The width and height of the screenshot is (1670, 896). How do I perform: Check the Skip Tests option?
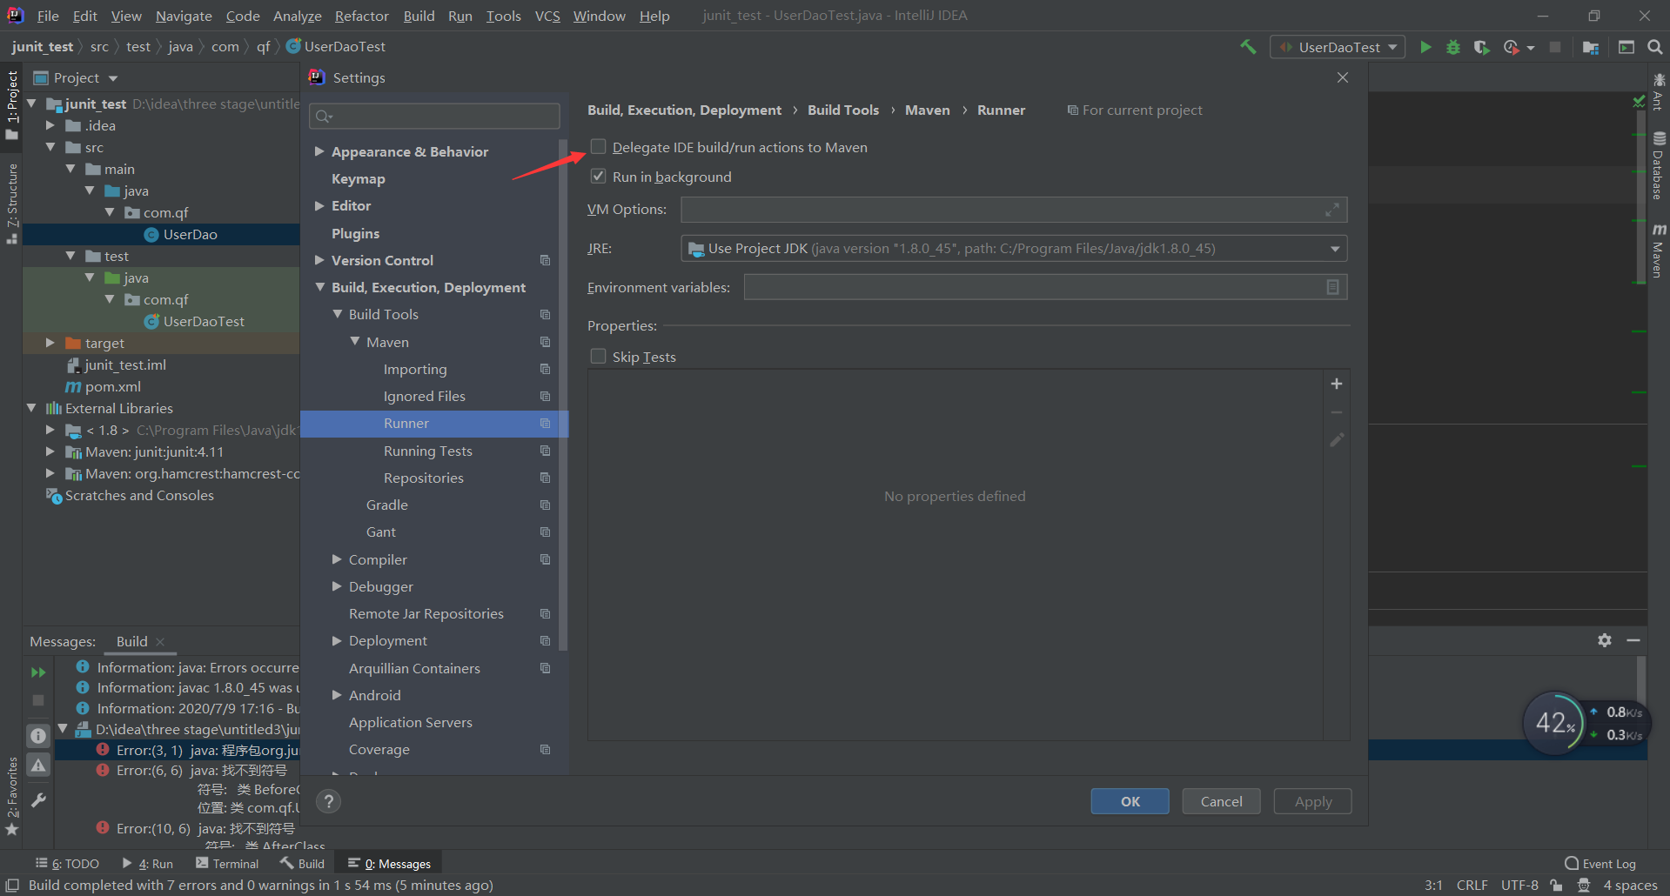[598, 356]
